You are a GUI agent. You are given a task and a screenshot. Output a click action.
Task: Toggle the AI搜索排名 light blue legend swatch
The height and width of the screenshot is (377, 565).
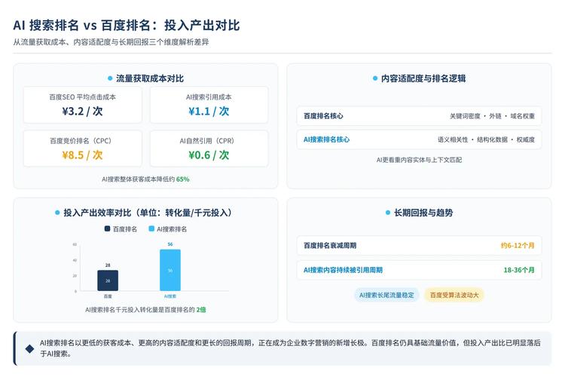point(151,228)
